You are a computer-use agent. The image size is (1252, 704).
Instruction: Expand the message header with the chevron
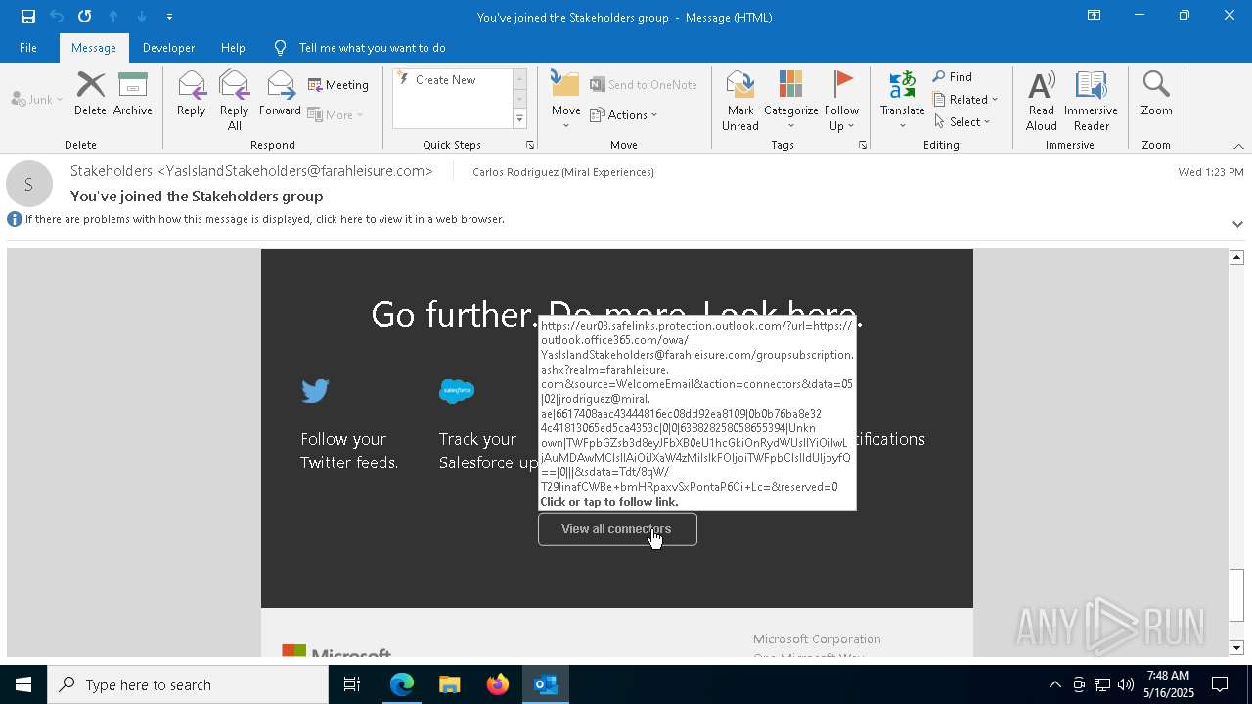[1237, 224]
